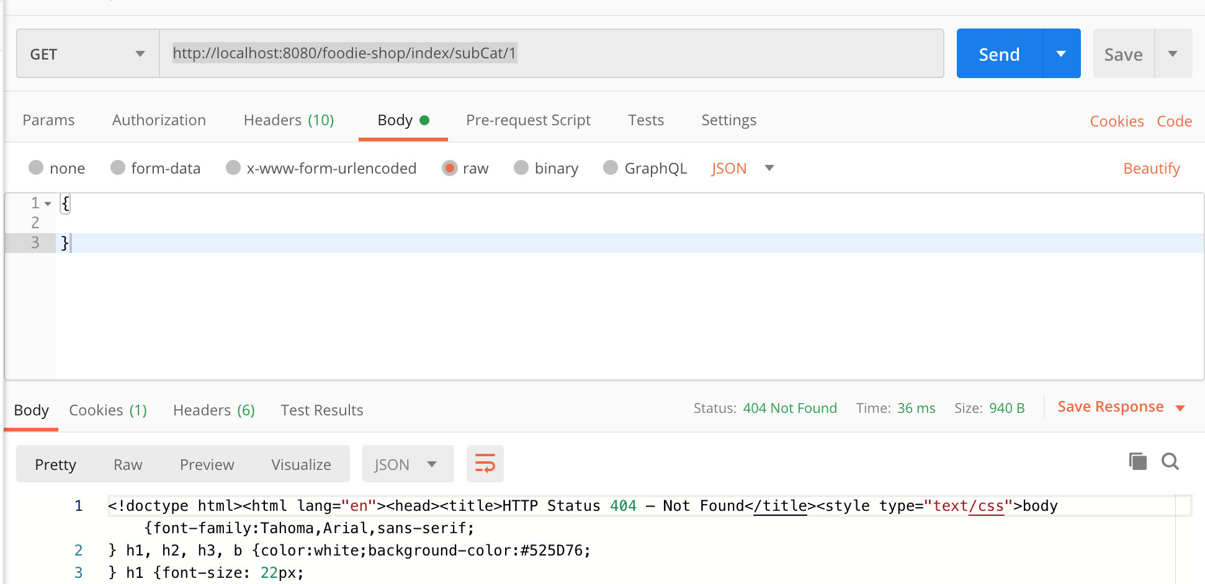Open the Cookies link at top right
1205x584 pixels.
1116,122
